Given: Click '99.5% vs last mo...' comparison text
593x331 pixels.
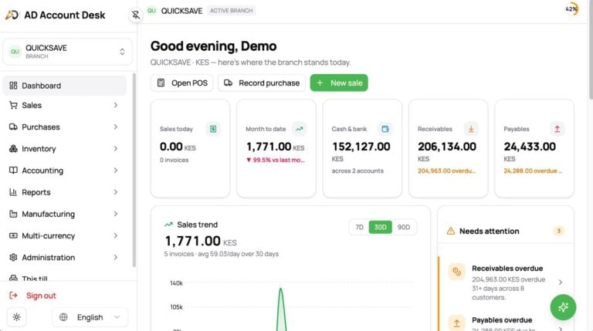Looking at the screenshot, I should tap(276, 160).
